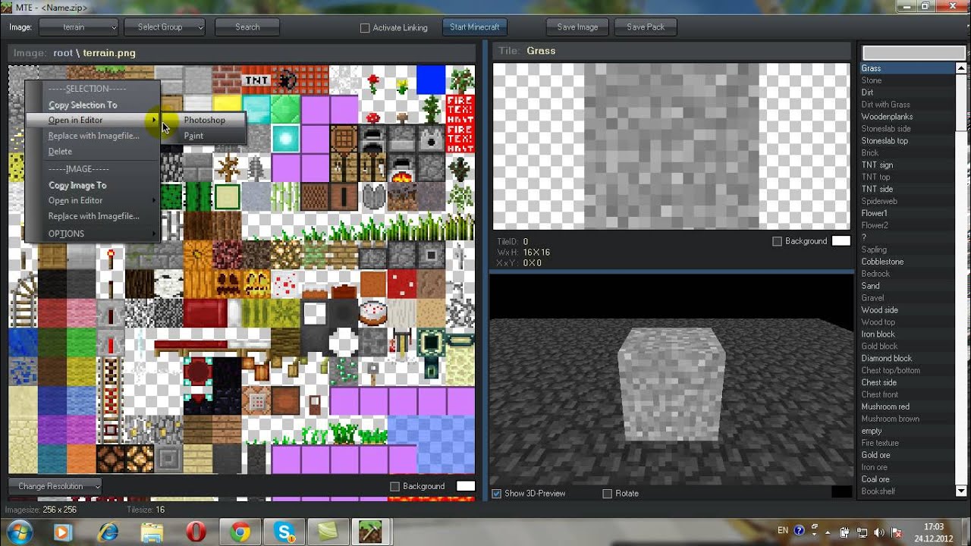This screenshot has height=546, width=971.
Task: Select the spider web texture tile
Action: (344, 80)
